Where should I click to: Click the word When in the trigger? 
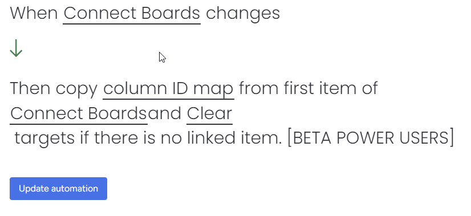pyautogui.click(x=34, y=14)
